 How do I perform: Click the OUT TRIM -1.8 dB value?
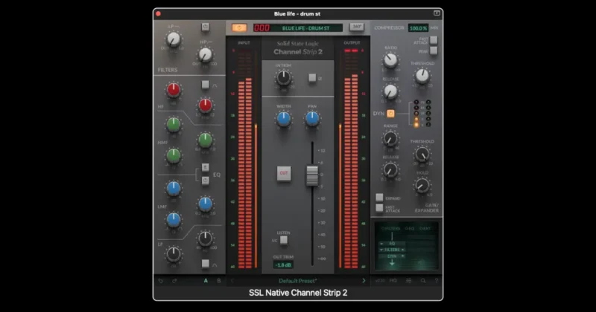[x=283, y=265]
